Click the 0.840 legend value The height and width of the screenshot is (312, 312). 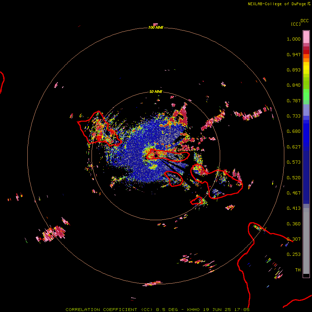coord(294,85)
